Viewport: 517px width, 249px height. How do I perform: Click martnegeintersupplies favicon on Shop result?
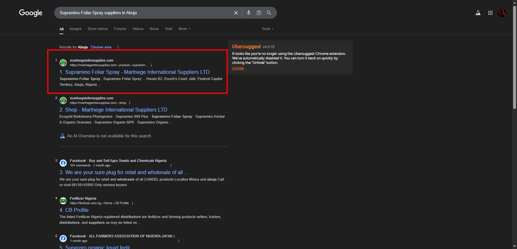[63, 100]
